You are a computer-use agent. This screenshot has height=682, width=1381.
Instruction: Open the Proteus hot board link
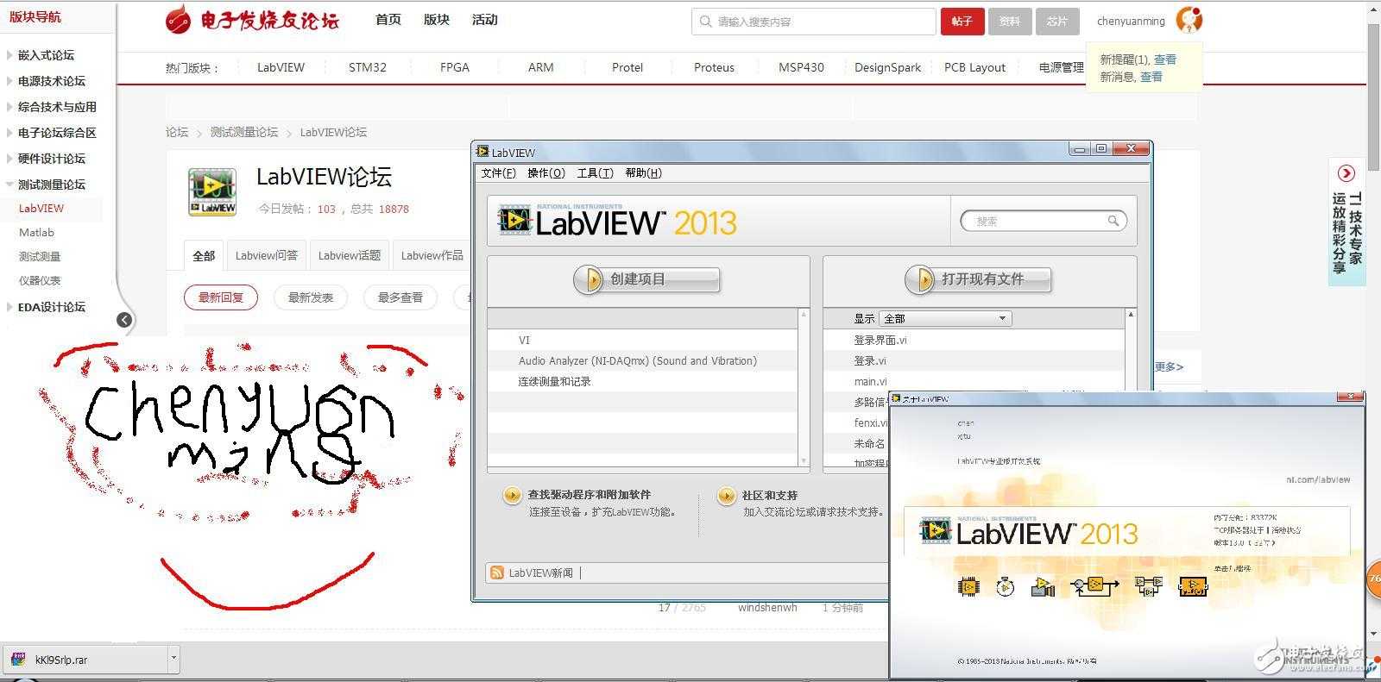(715, 67)
